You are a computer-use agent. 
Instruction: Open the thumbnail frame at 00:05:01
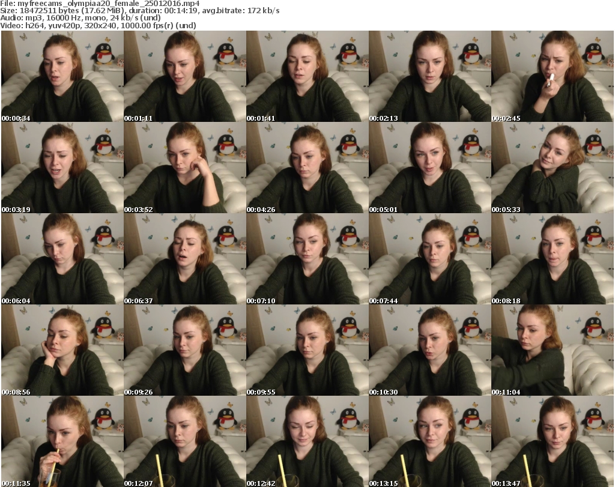(430, 168)
